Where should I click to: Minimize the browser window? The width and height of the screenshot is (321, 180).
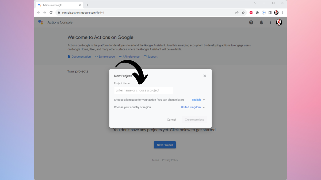264,3
